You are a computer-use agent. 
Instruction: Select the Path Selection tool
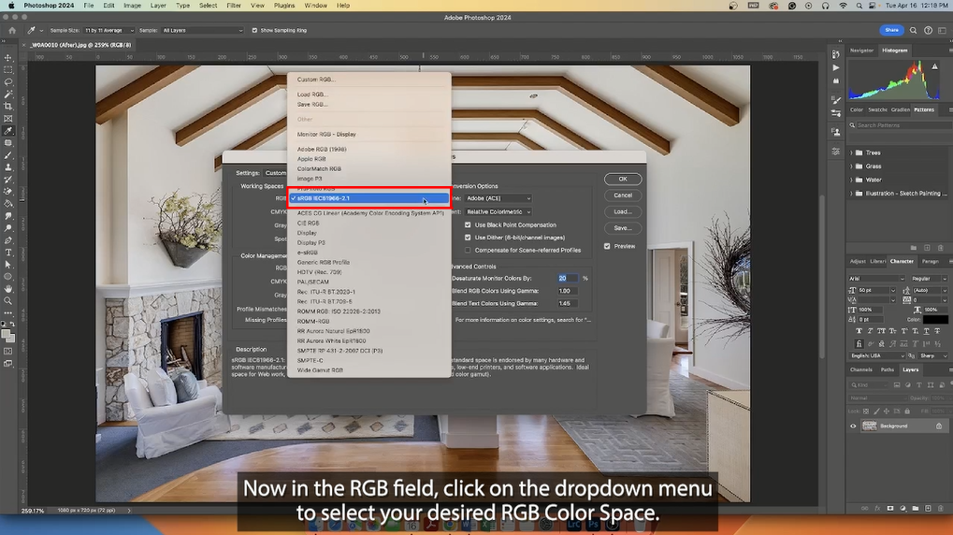pyautogui.click(x=8, y=265)
